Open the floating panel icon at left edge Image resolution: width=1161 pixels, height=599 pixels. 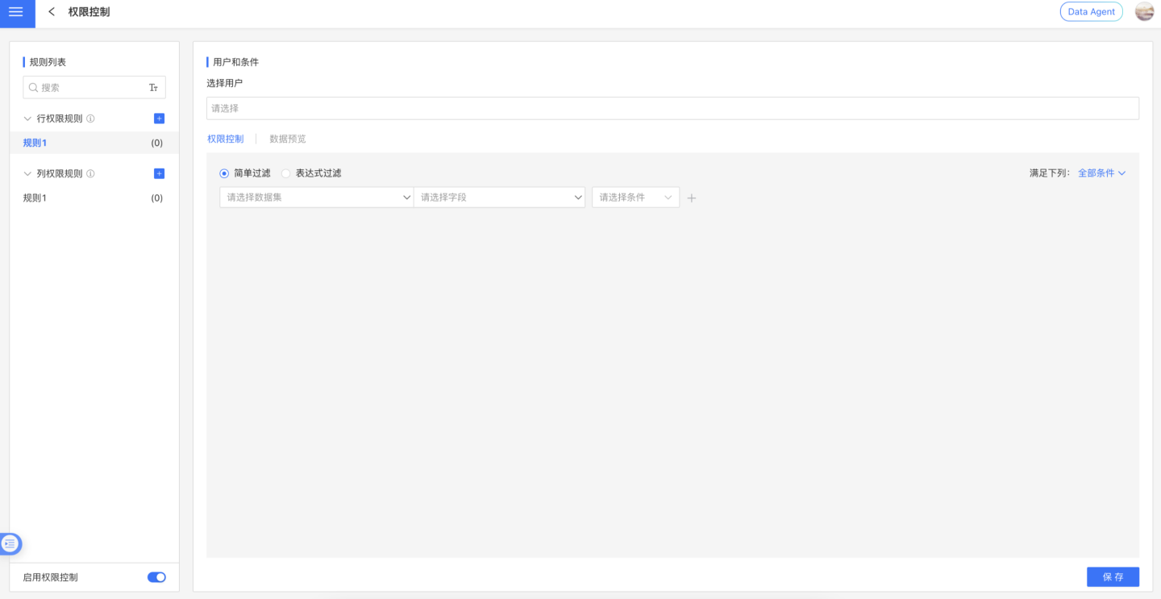pos(10,544)
